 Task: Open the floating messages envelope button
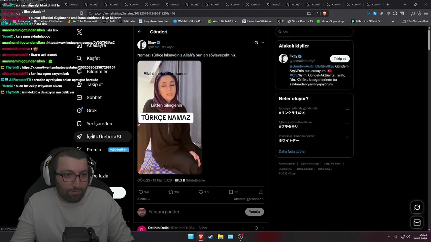(417, 223)
